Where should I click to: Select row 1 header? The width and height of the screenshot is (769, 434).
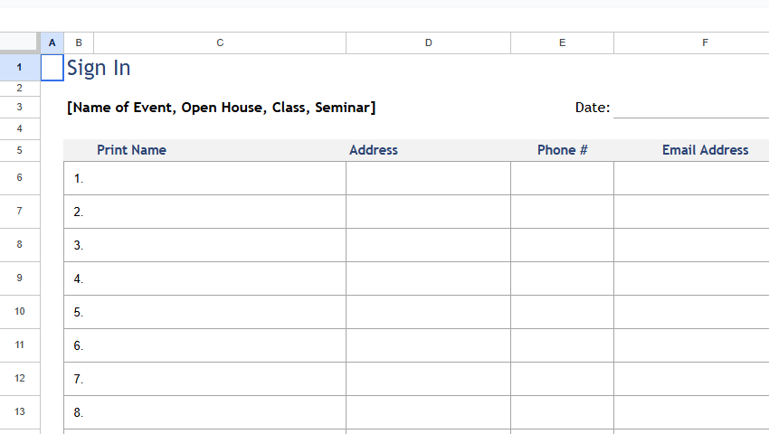coord(20,68)
